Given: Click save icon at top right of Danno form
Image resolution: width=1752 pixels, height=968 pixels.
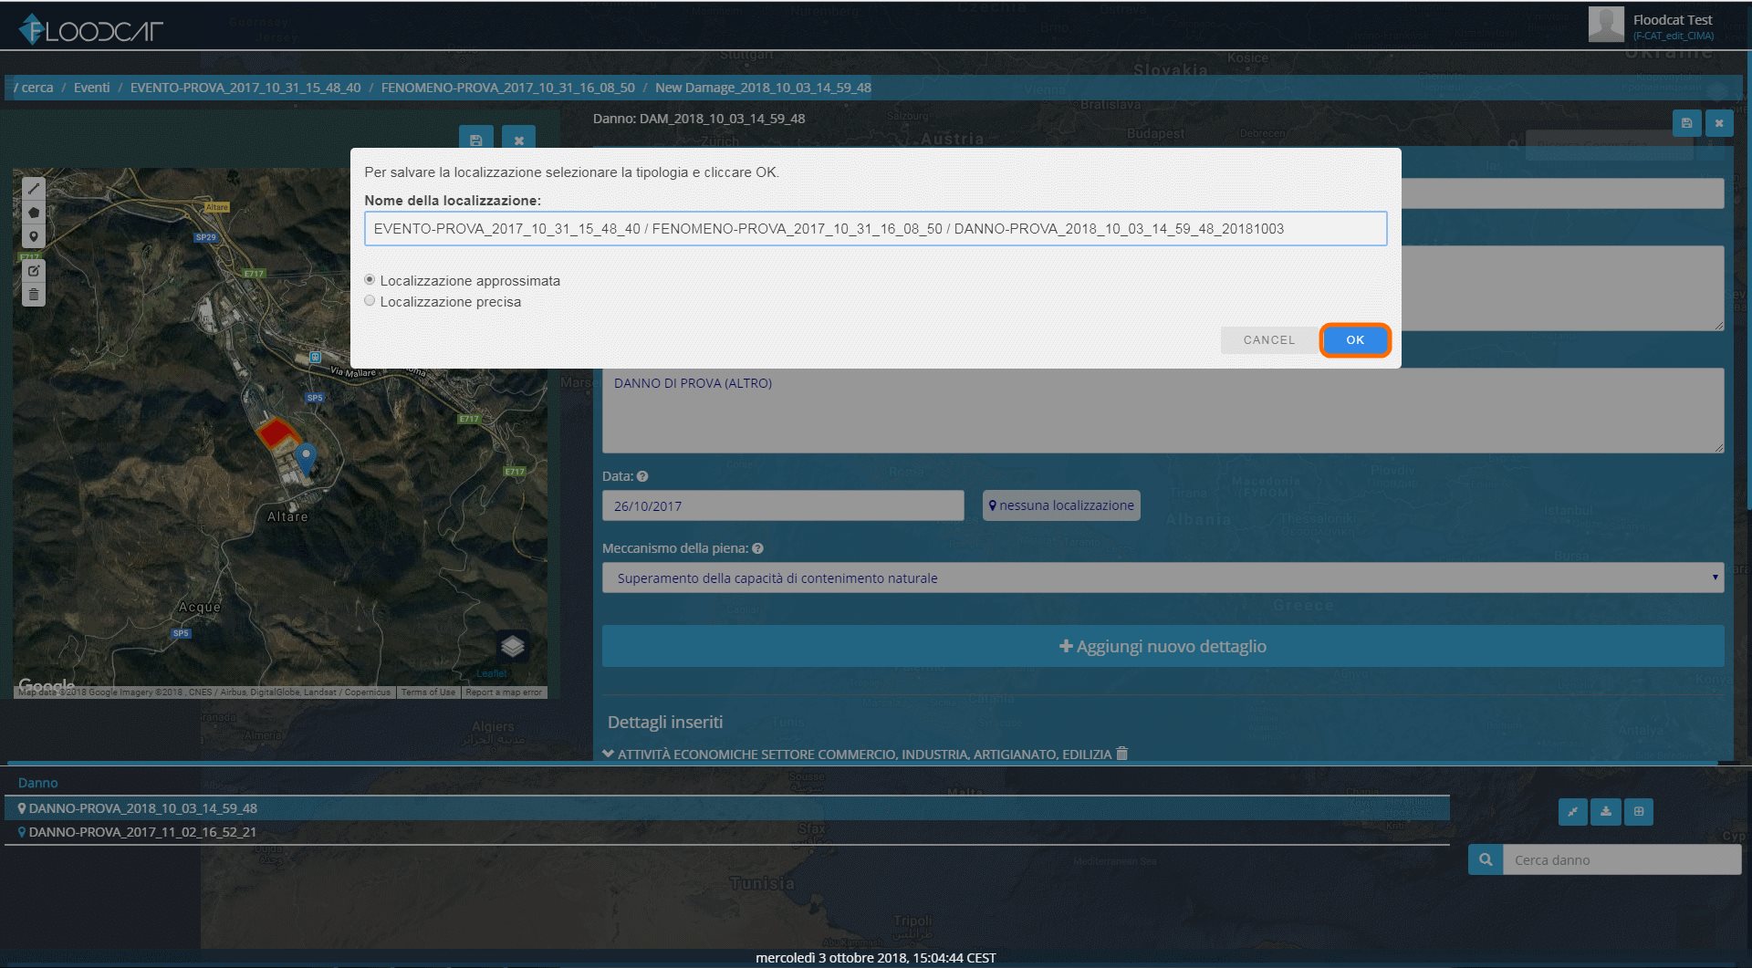Looking at the screenshot, I should tap(1686, 123).
